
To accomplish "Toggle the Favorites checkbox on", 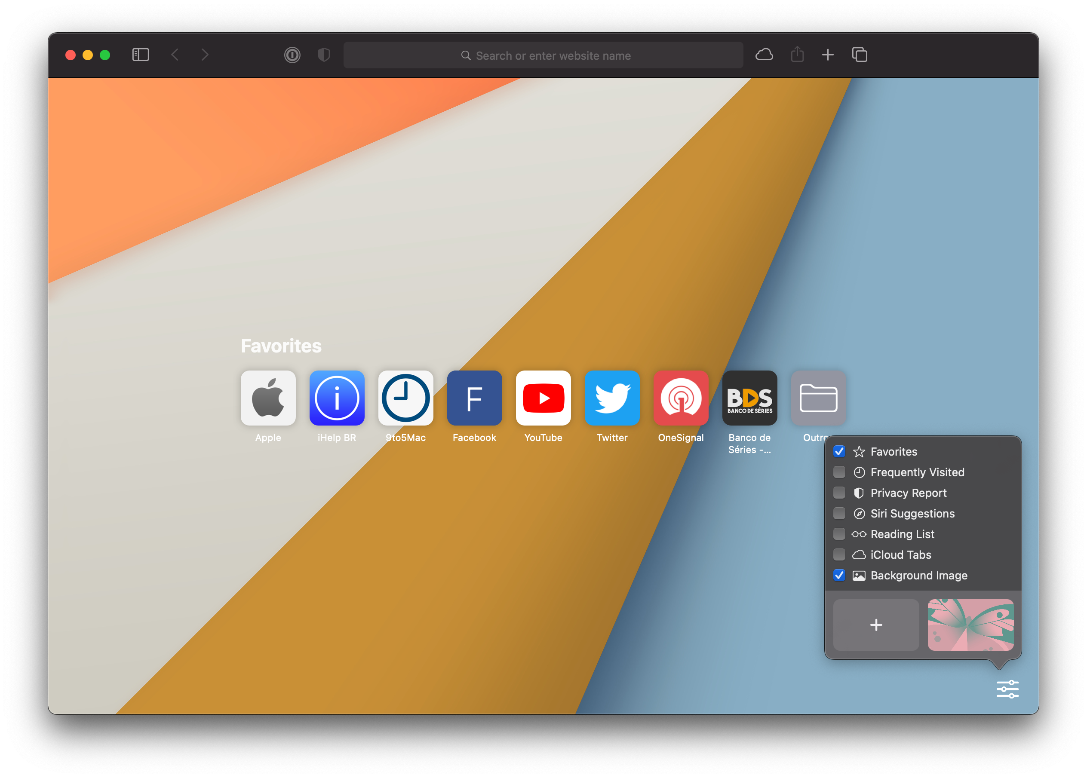I will [839, 451].
